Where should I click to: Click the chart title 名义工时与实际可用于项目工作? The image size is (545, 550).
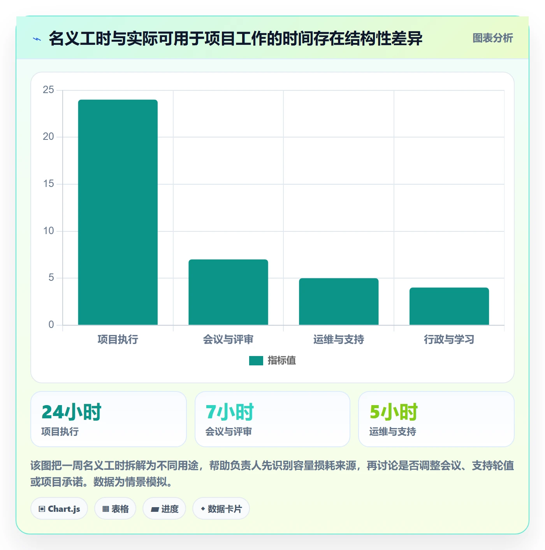click(x=236, y=39)
